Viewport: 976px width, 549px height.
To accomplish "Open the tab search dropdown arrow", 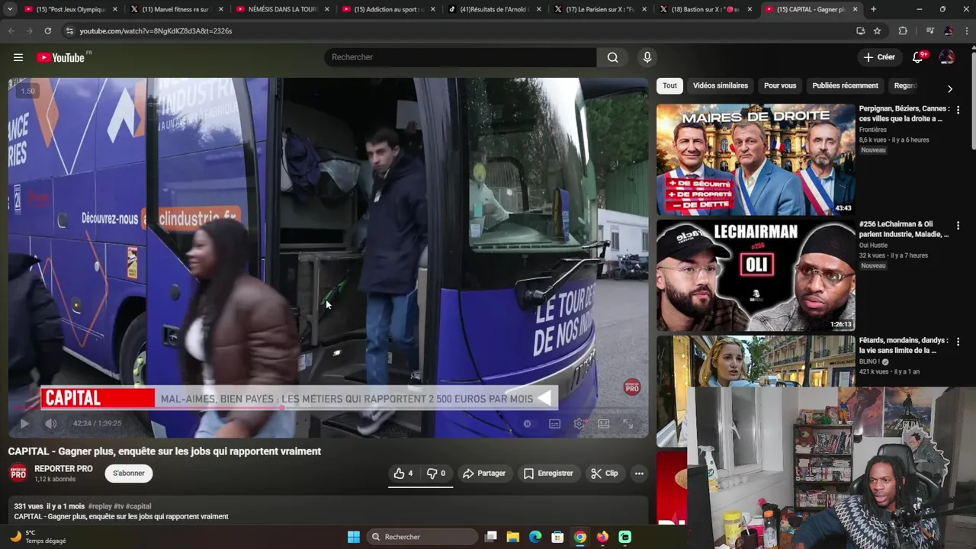I will (10, 9).
